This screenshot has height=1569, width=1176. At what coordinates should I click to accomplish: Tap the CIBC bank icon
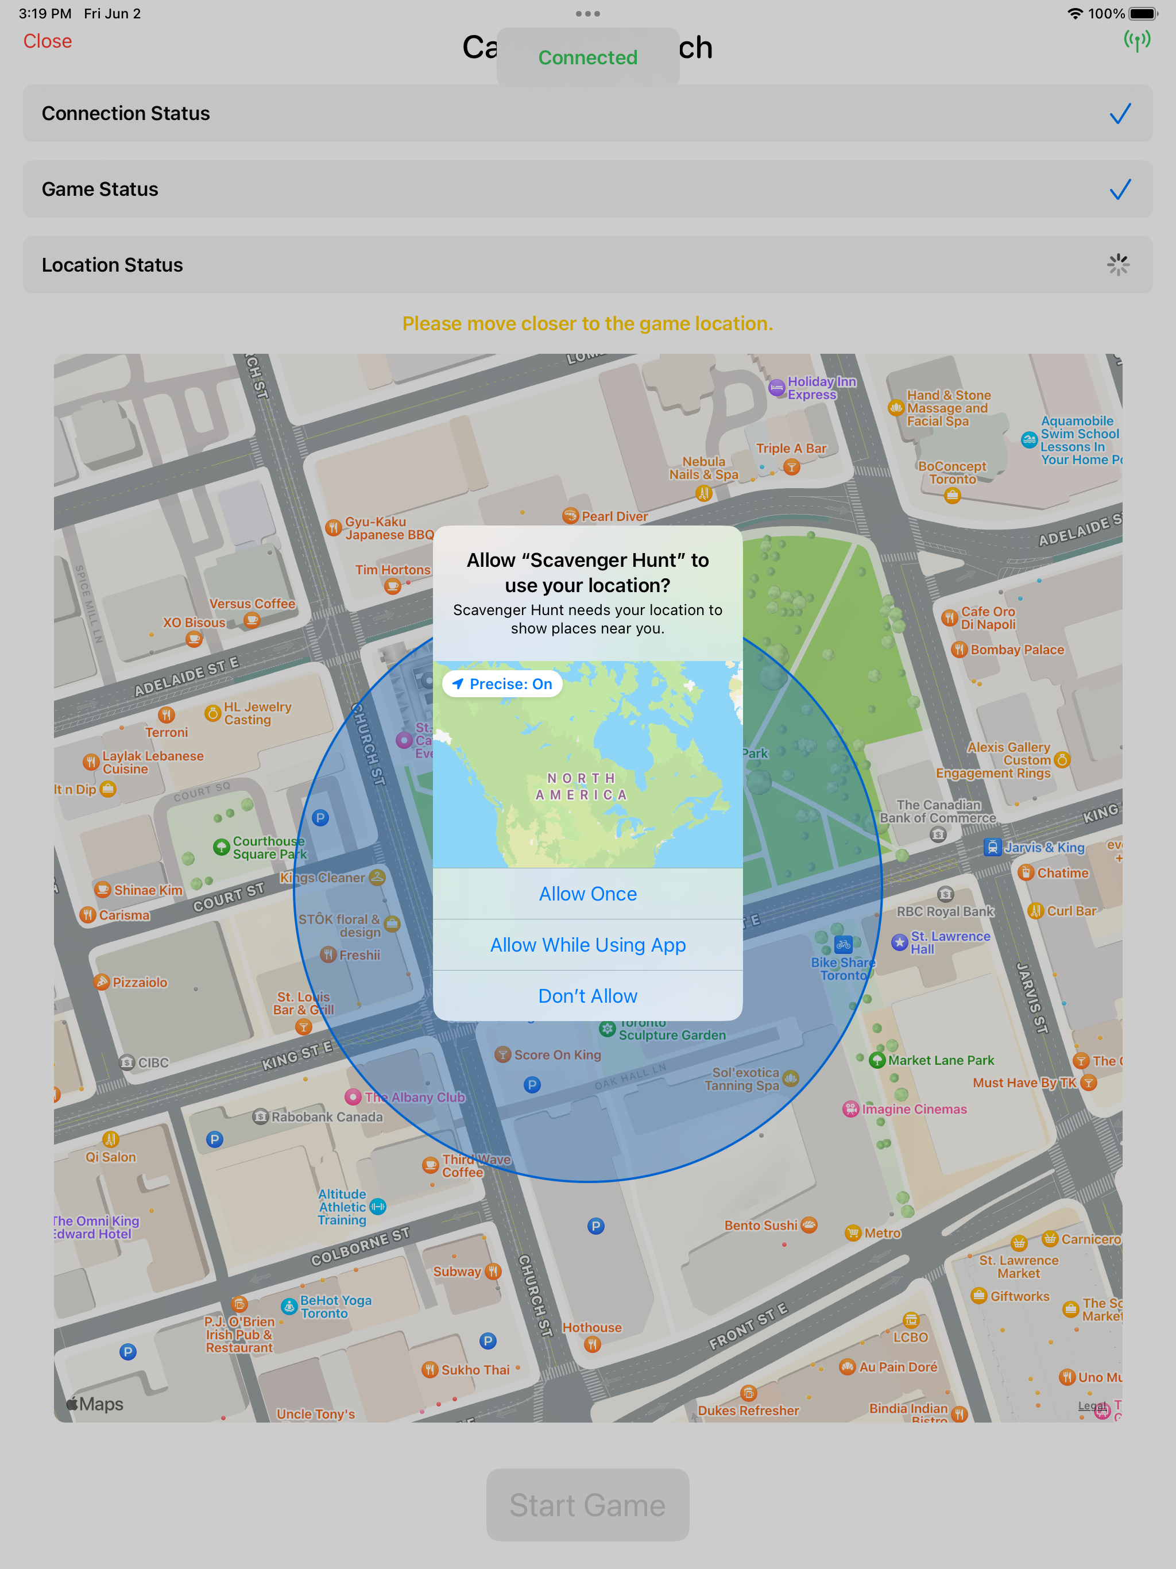[x=127, y=1062]
